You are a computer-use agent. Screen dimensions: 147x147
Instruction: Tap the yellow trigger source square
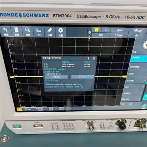pyautogui.click(x=97, y=30)
